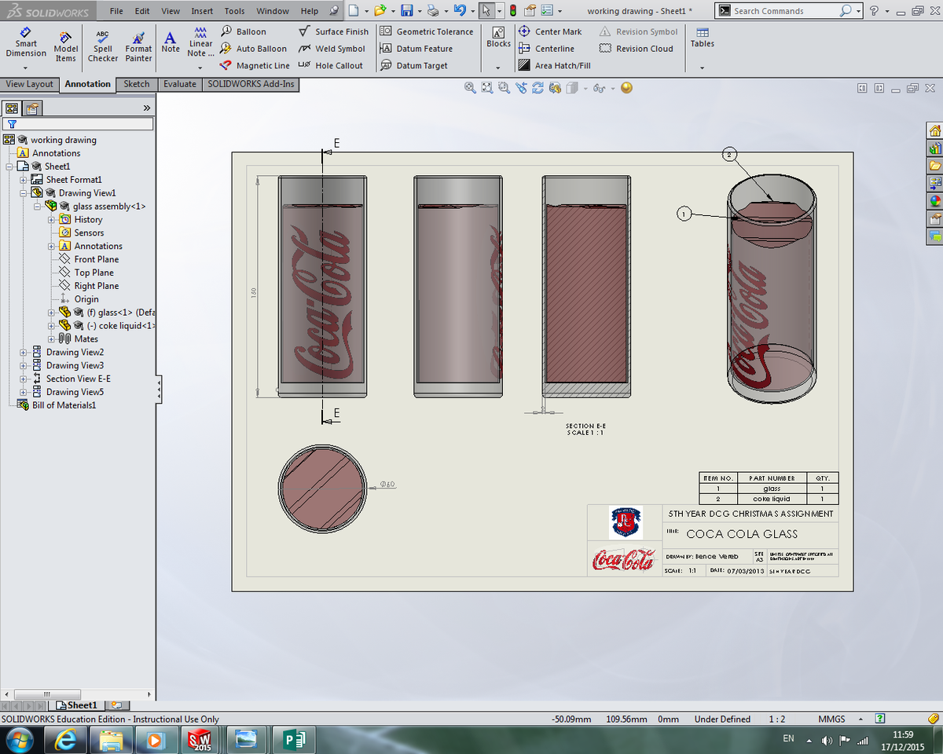Add a Center Mark
Screen dimensions: 943x754
click(550, 31)
